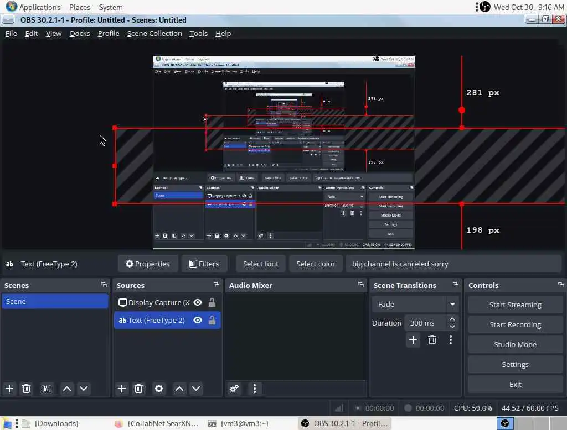Image resolution: width=567 pixels, height=430 pixels.
Task: Open Properties of selected text source
Action: pyautogui.click(x=147, y=264)
